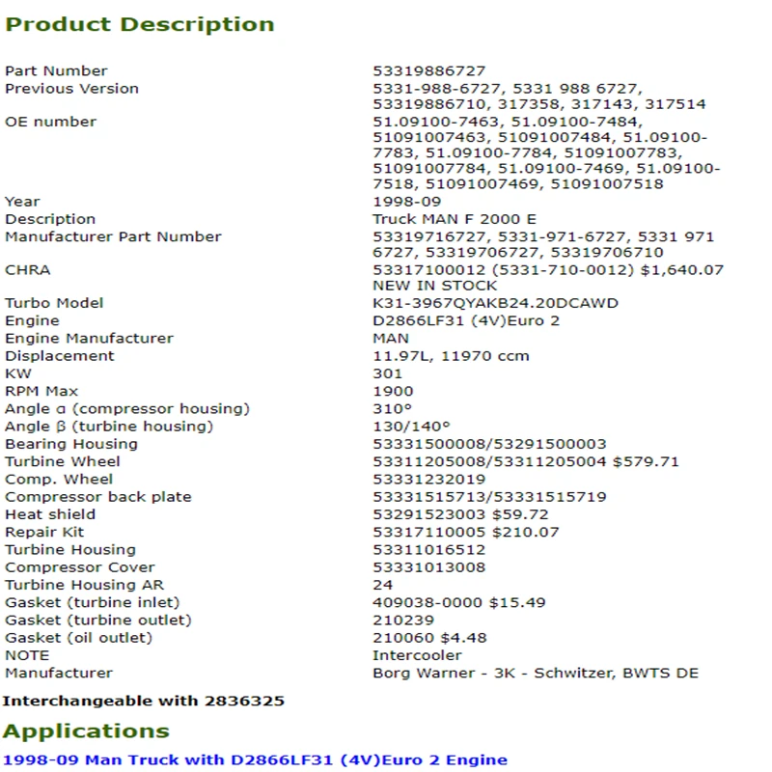This screenshot has width=772, height=772.
Task: Click oil outlet gasket 210060 $4.48
Action: [429, 638]
